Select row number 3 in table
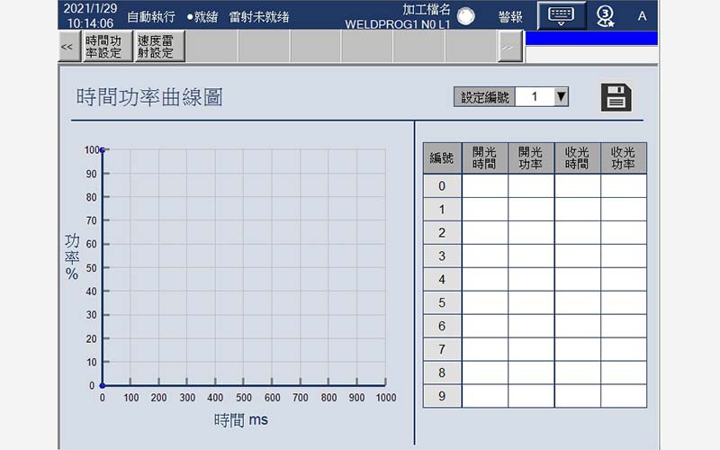 (442, 256)
